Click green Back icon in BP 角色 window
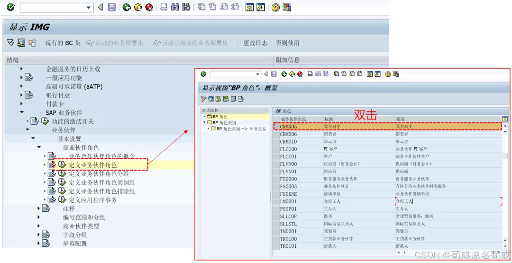The width and height of the screenshot is (512, 263). [284, 74]
